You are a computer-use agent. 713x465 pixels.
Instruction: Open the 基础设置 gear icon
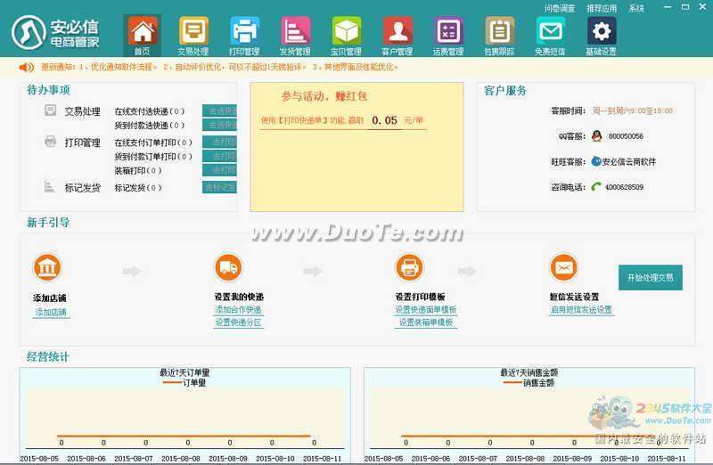(x=601, y=32)
